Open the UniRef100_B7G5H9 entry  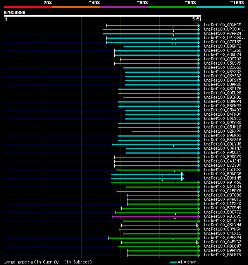coord(222,208)
